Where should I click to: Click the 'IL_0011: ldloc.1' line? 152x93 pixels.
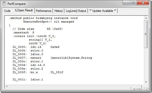(28, 80)
